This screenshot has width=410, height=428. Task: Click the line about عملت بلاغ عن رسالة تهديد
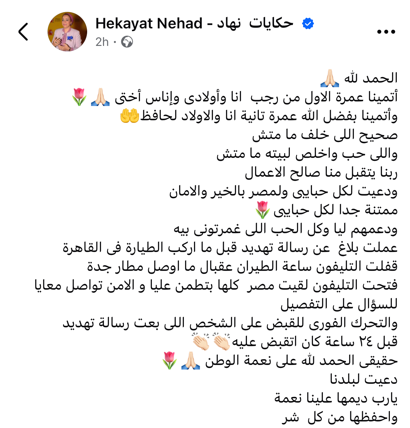point(230,248)
